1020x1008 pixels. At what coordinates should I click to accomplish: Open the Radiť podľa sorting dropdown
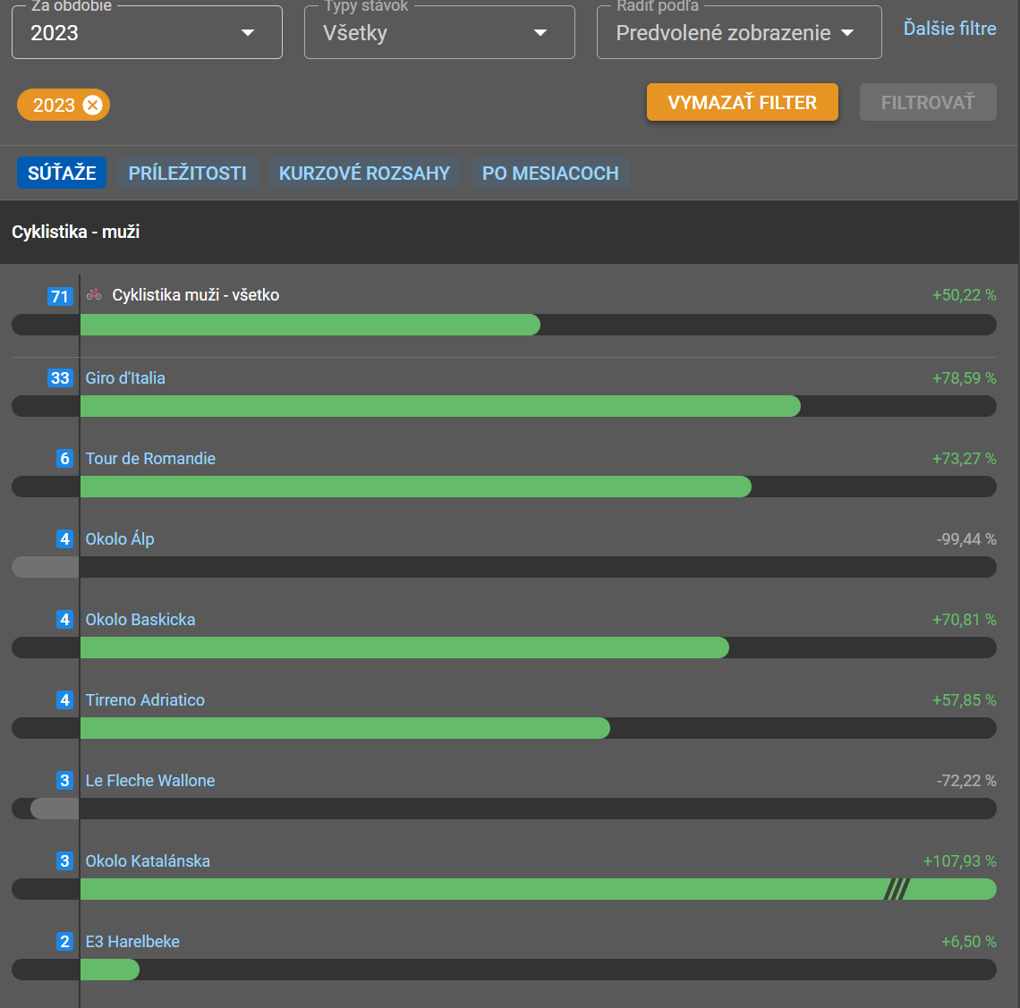[x=738, y=33]
